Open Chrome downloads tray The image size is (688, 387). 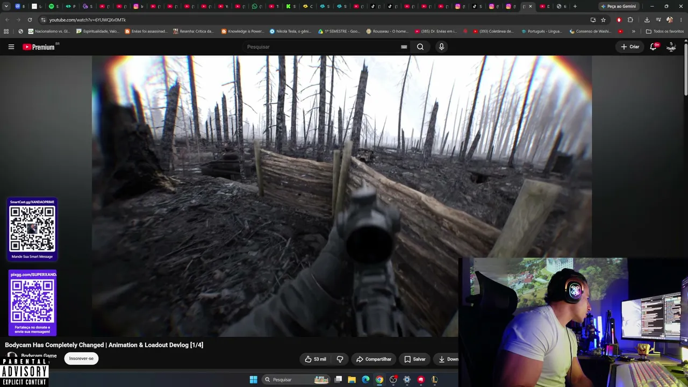click(x=647, y=20)
